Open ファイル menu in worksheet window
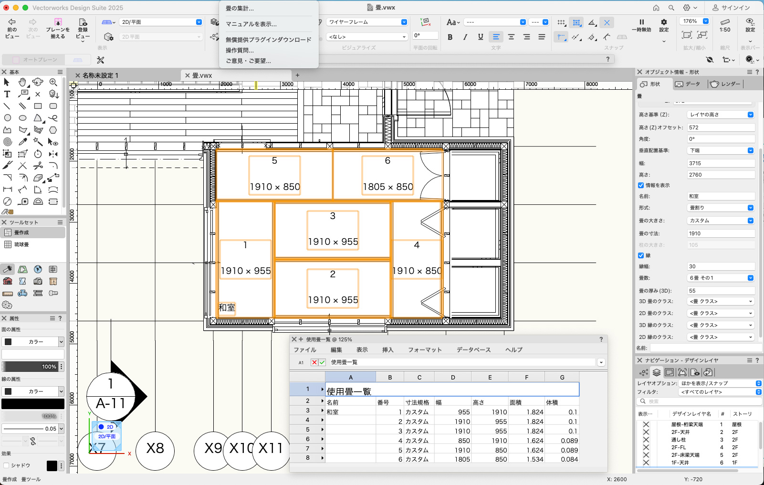 [305, 350]
